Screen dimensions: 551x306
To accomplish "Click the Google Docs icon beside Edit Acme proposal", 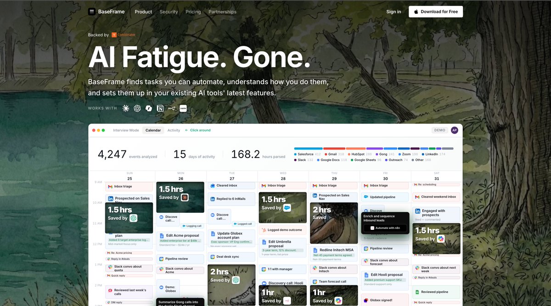I will pos(162,235).
